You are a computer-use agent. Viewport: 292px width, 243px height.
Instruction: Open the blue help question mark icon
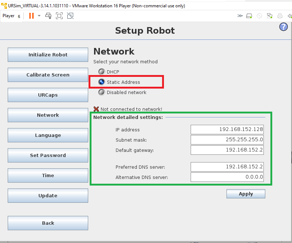284,27
